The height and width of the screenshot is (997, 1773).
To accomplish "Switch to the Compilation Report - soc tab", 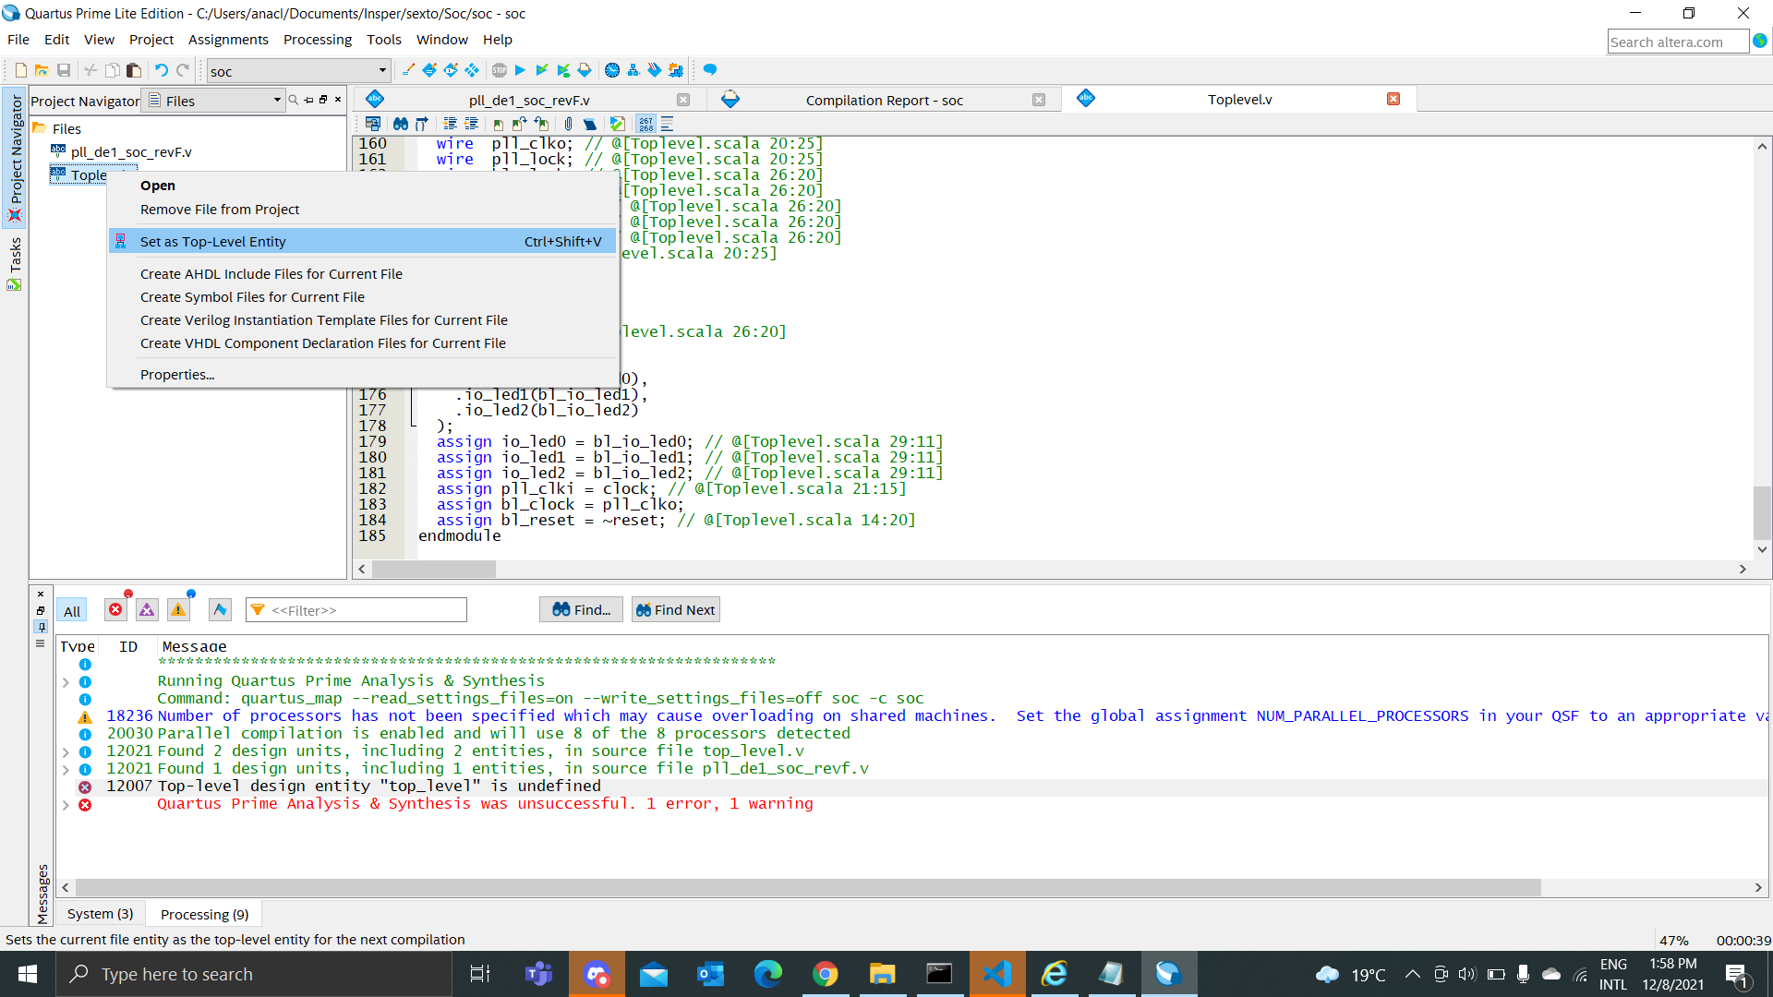I will (x=884, y=100).
